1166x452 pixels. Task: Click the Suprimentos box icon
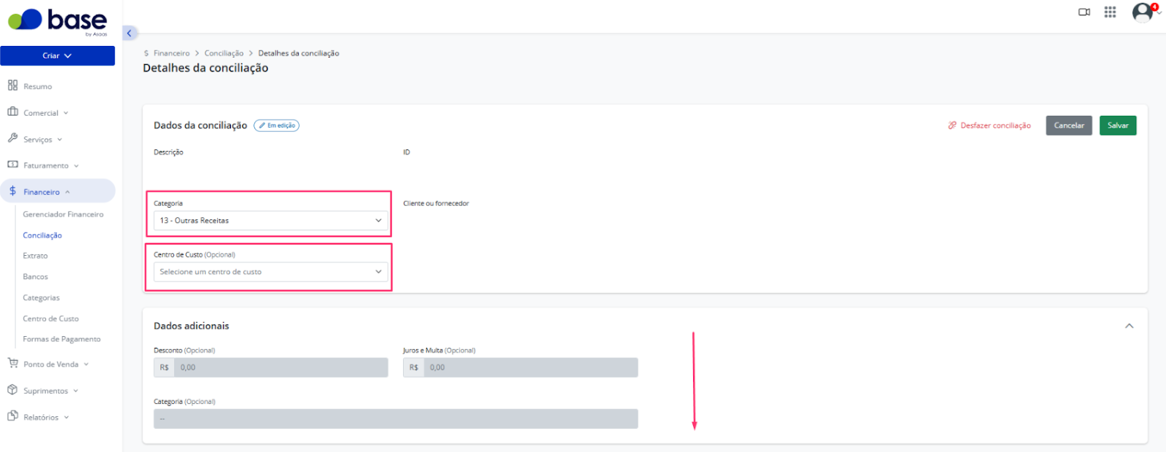click(x=12, y=390)
